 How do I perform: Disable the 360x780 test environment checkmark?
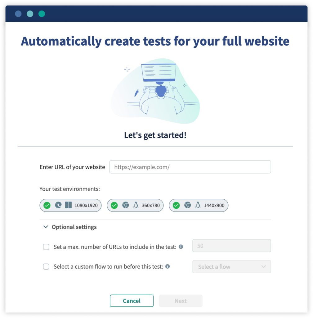[114, 205]
